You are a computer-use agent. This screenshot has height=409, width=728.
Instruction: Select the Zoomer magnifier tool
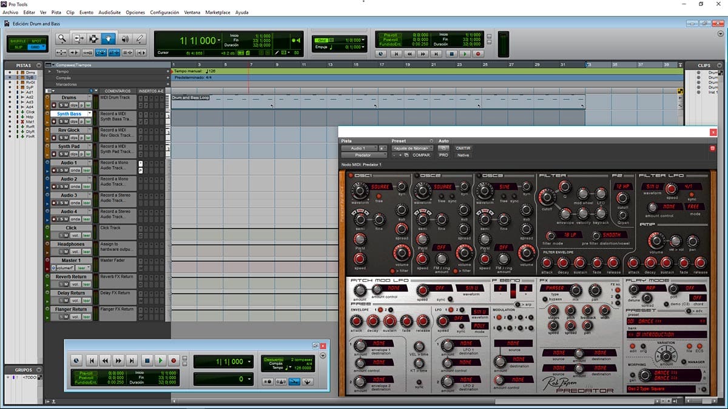[62, 38]
